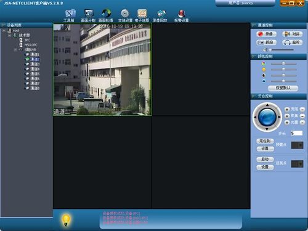Open the 工具箱 toolbox icon
308x231 pixels.
tap(69, 15)
